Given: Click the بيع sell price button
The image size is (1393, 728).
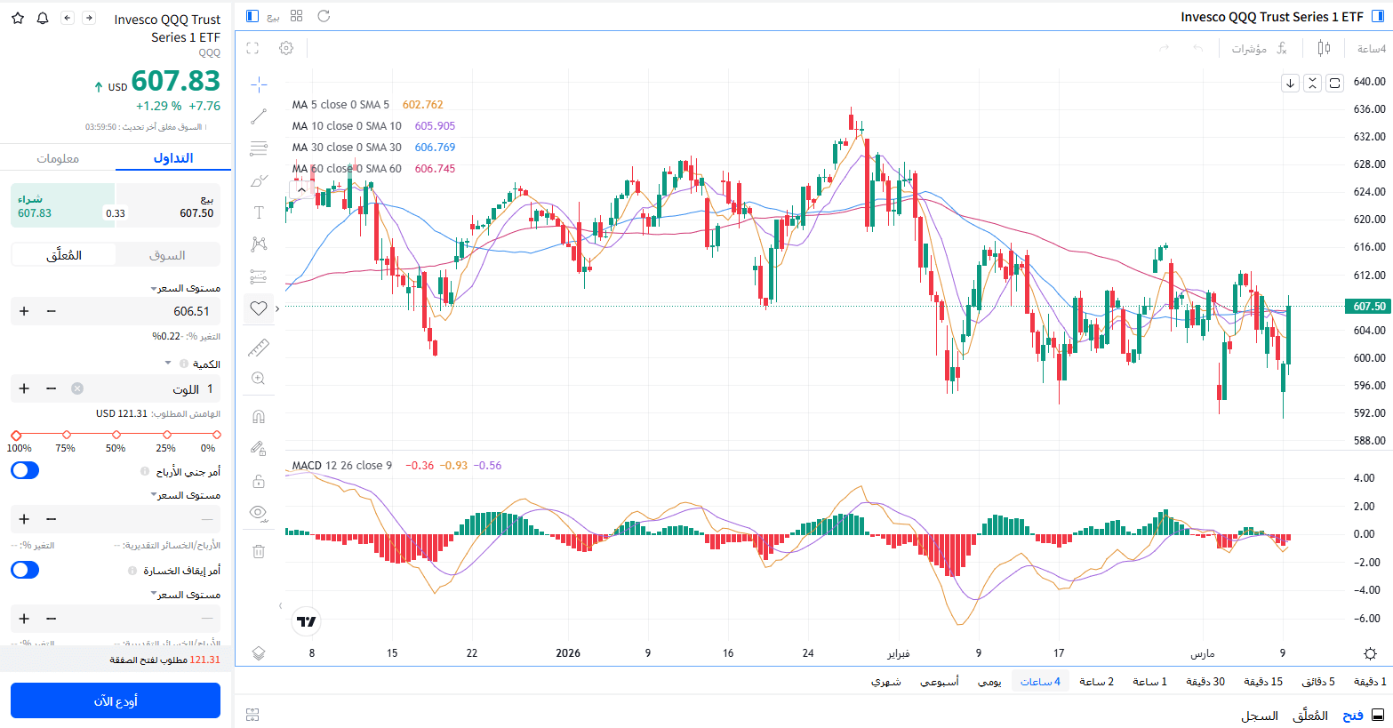Looking at the screenshot, I should (168, 206).
